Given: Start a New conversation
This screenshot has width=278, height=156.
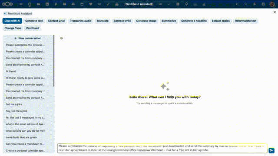Looking at the screenshot, I should pyautogui.click(x=28, y=38).
